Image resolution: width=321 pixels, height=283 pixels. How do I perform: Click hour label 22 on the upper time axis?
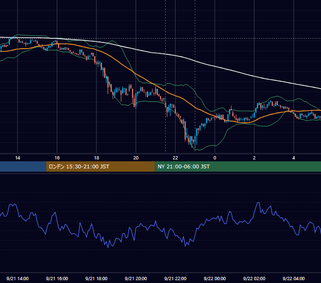click(175, 158)
